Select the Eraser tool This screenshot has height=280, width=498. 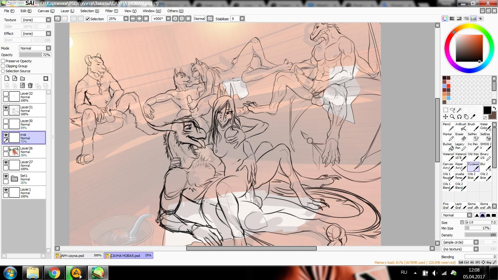[x=461, y=136]
